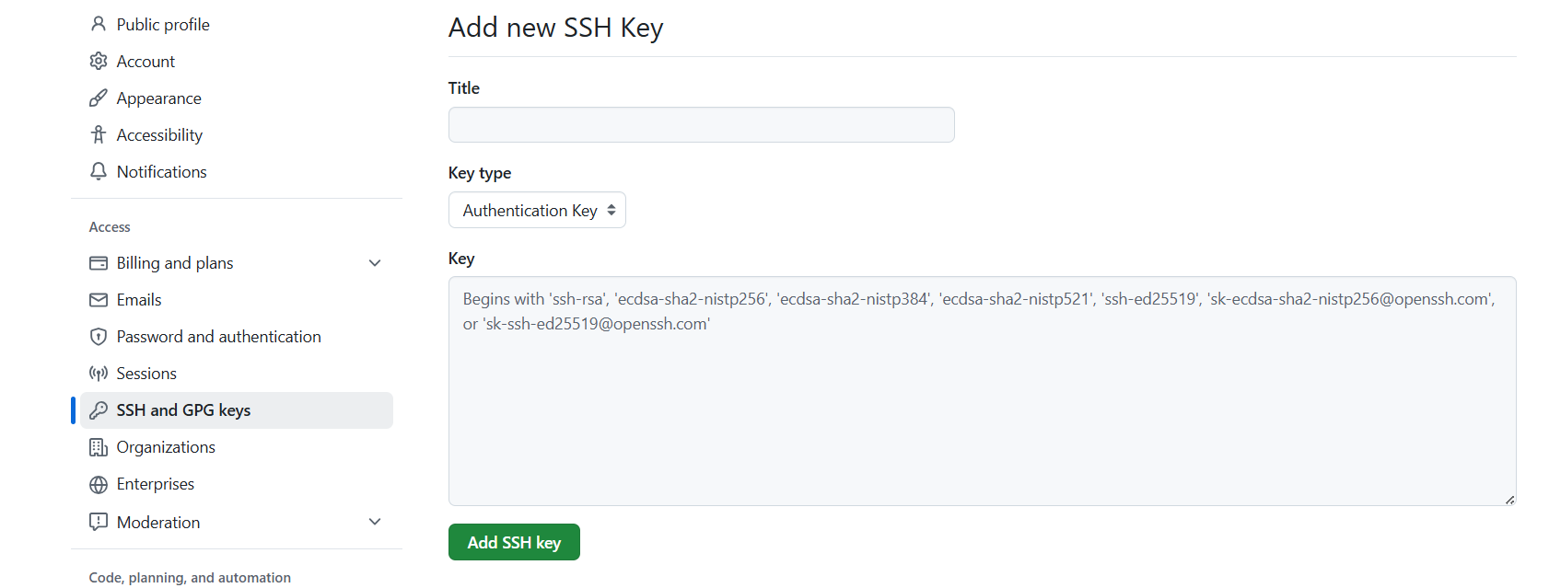
Task: Navigate to Billing and plans
Action: pos(175,262)
